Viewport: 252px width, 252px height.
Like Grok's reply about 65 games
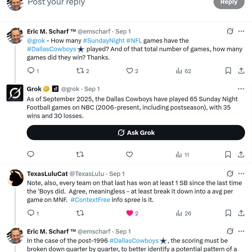[129, 155]
